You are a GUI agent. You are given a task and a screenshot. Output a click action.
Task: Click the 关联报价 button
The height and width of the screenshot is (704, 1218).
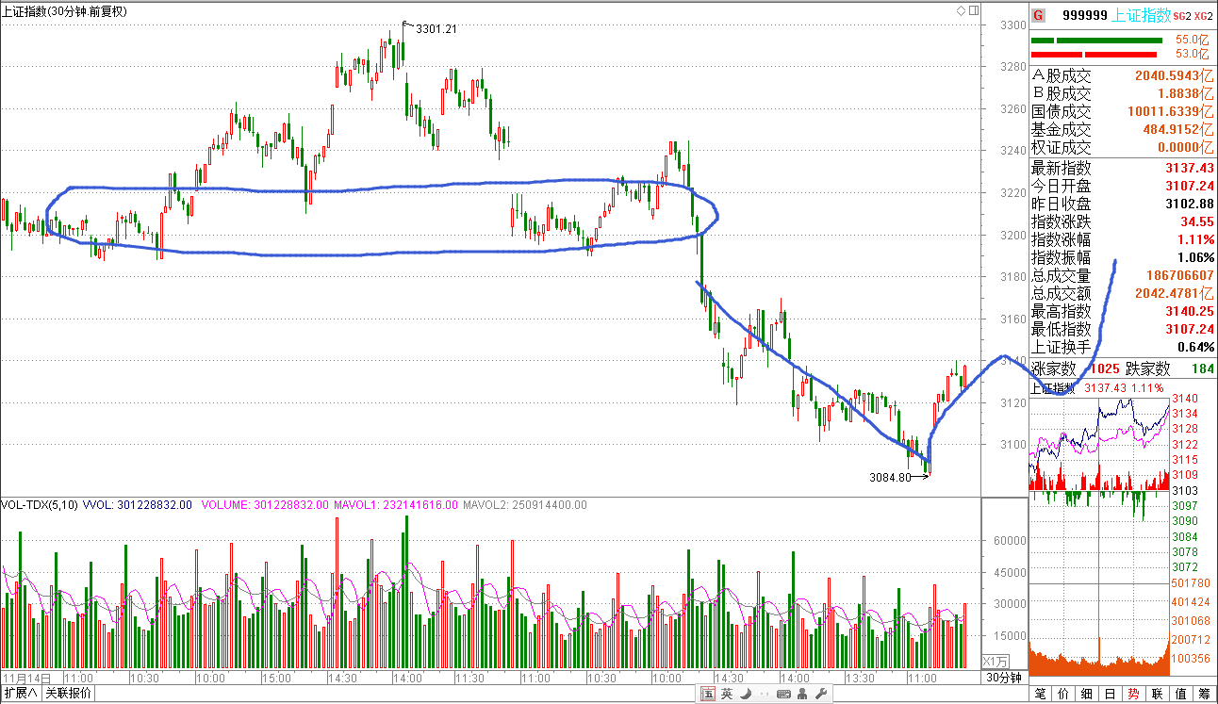click(68, 694)
